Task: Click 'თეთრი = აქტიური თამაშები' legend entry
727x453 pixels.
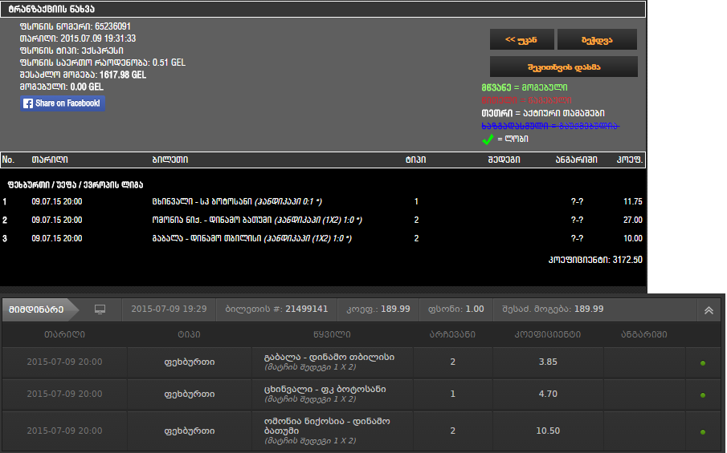Action: [x=543, y=113]
